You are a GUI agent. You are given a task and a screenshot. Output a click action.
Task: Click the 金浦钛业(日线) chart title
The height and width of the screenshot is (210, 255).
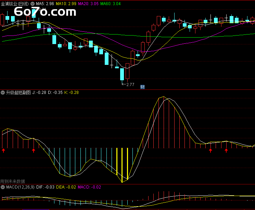click(x=15, y=3)
